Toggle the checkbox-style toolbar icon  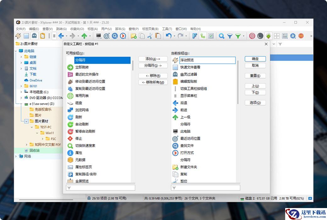[x=211, y=36]
